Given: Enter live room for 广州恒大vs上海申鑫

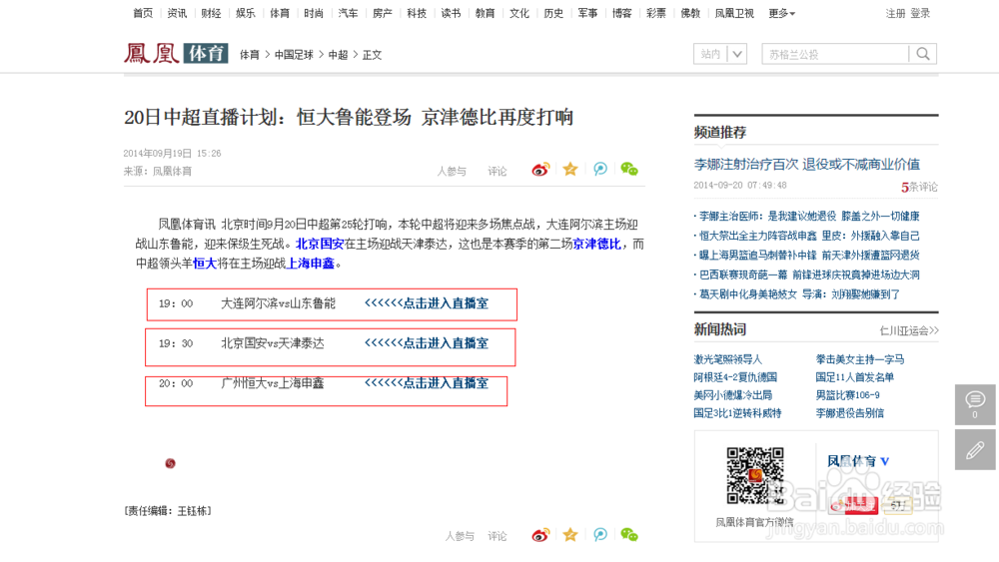Looking at the screenshot, I should click(427, 383).
